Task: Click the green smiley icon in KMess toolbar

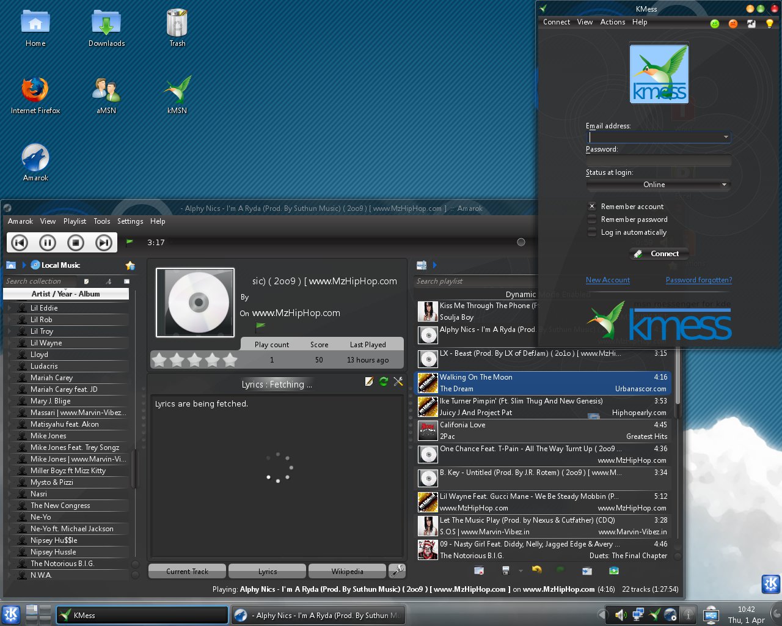Action: click(715, 23)
